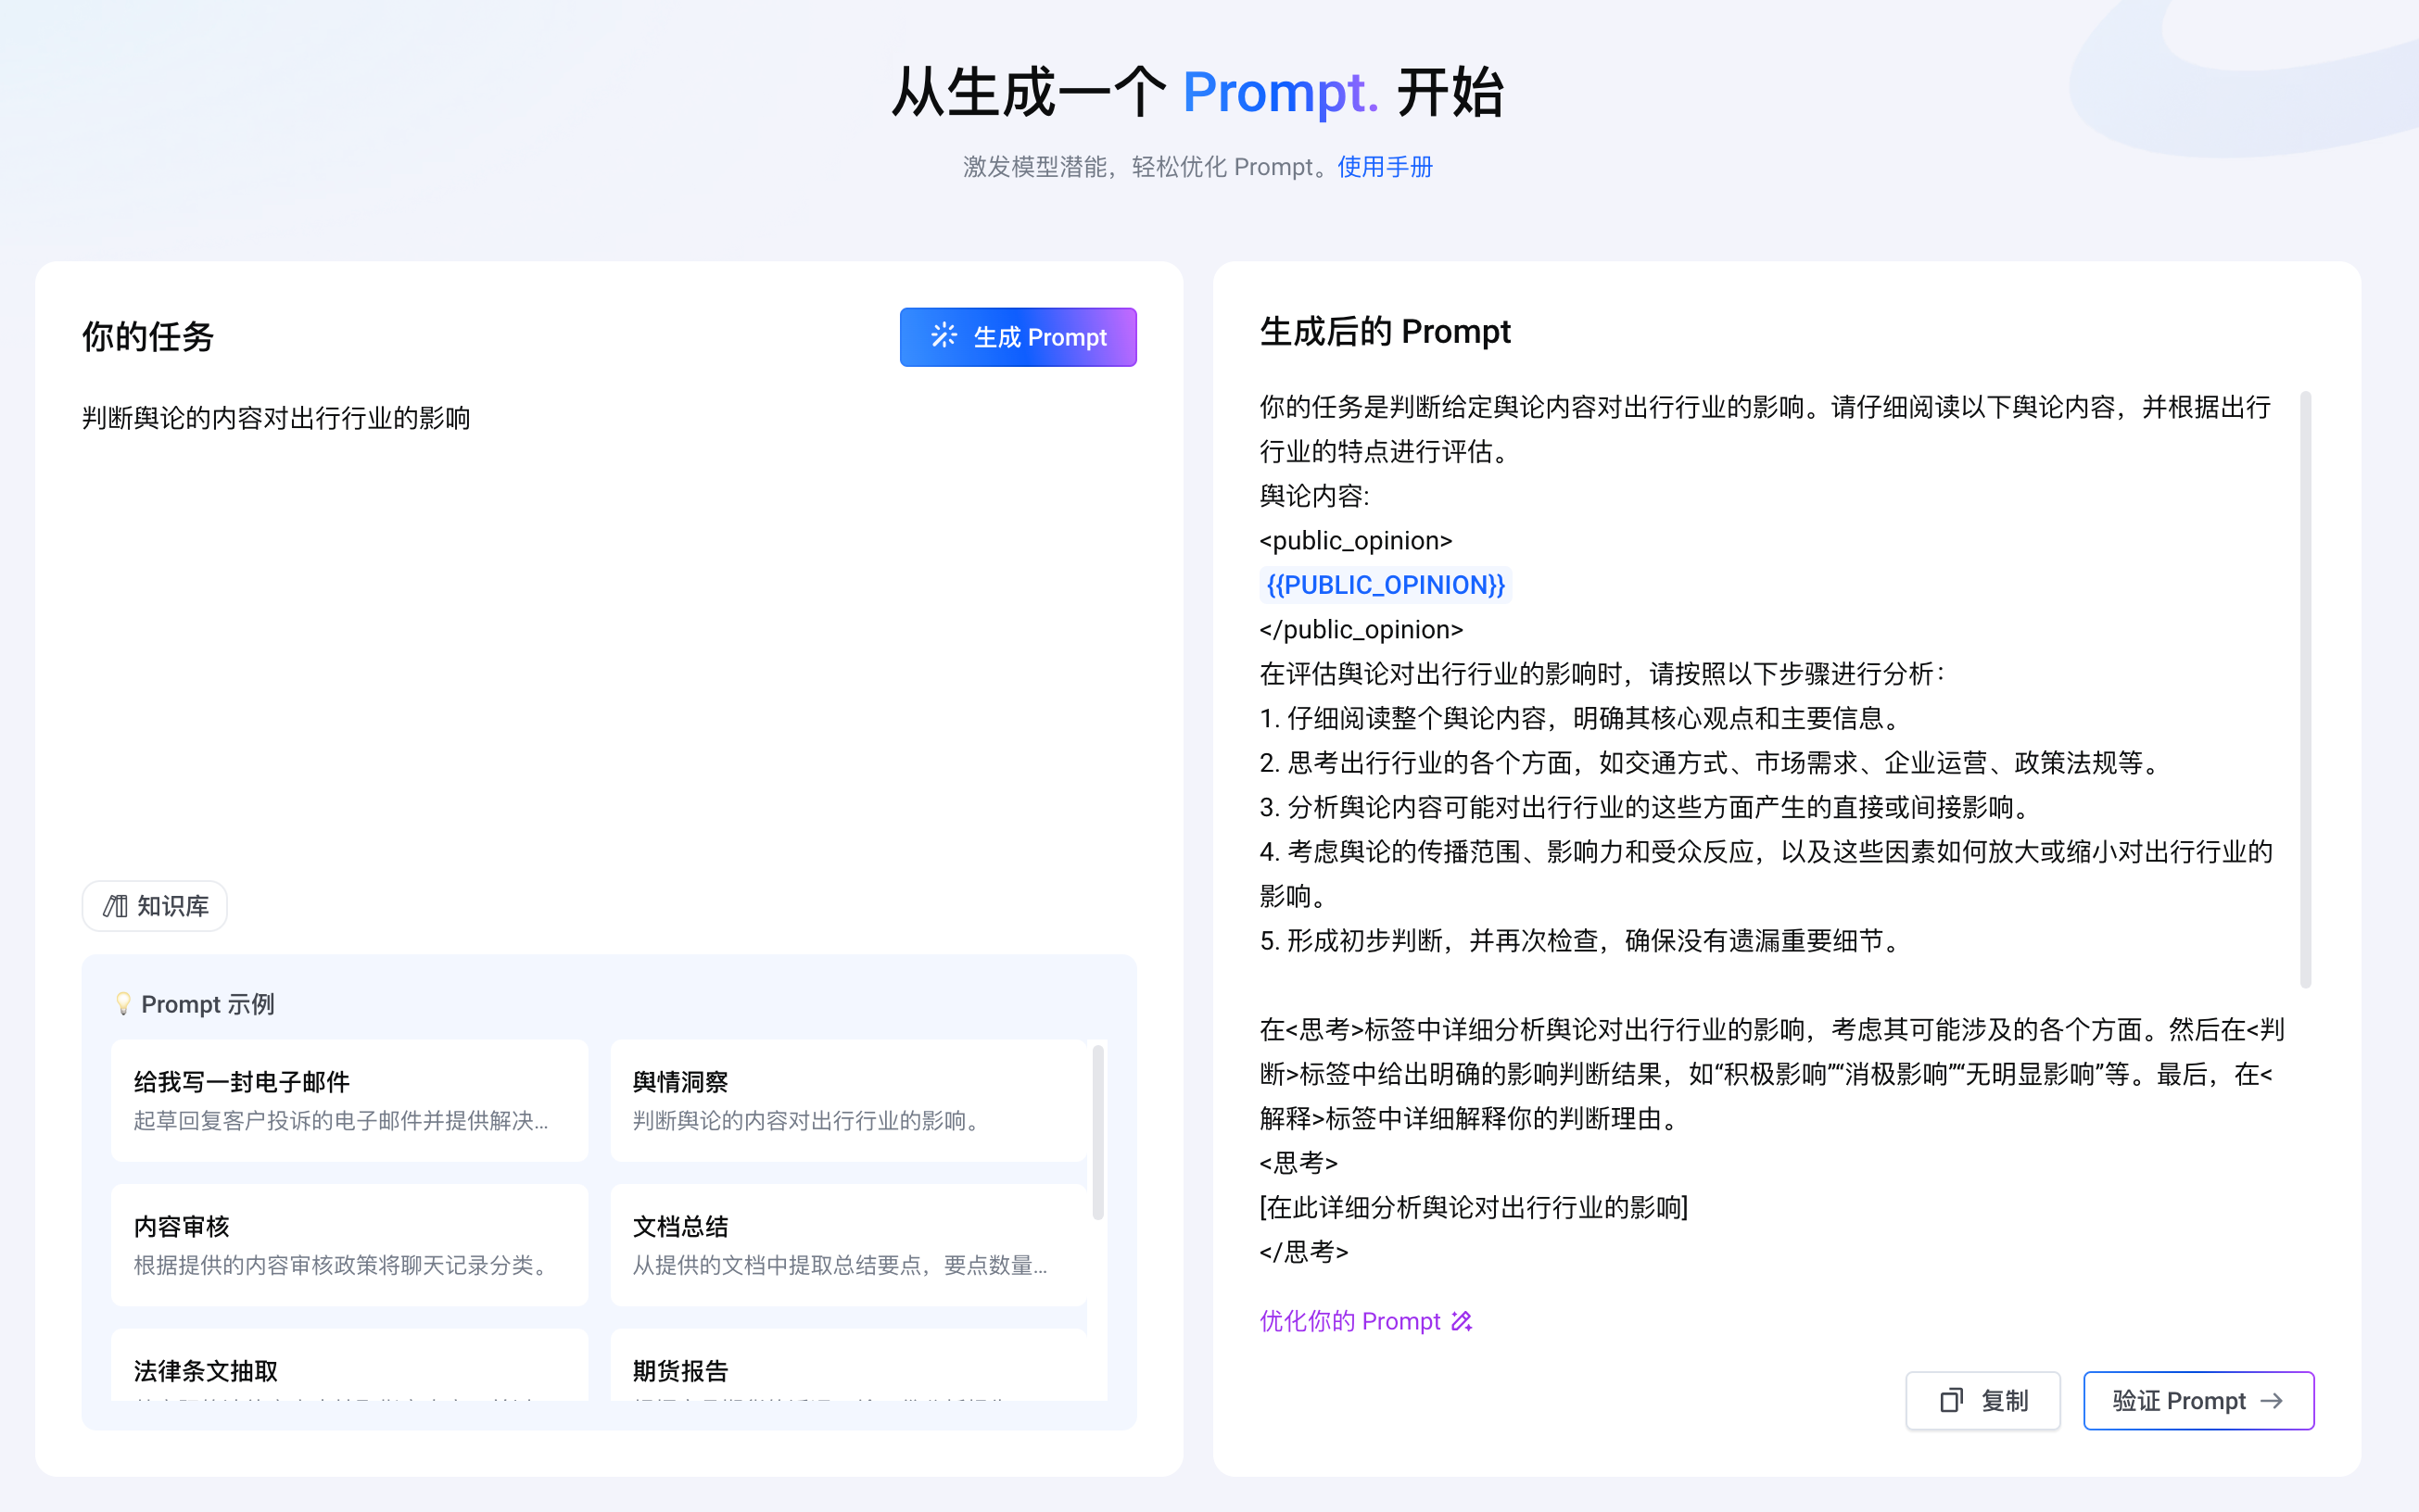Click the generated prompt panel scrollbar
This screenshot has width=2419, height=1512.
tap(2305, 690)
